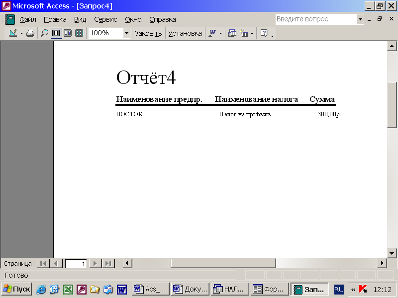
Task: Click the Наименование налога column header
Action: click(x=256, y=99)
